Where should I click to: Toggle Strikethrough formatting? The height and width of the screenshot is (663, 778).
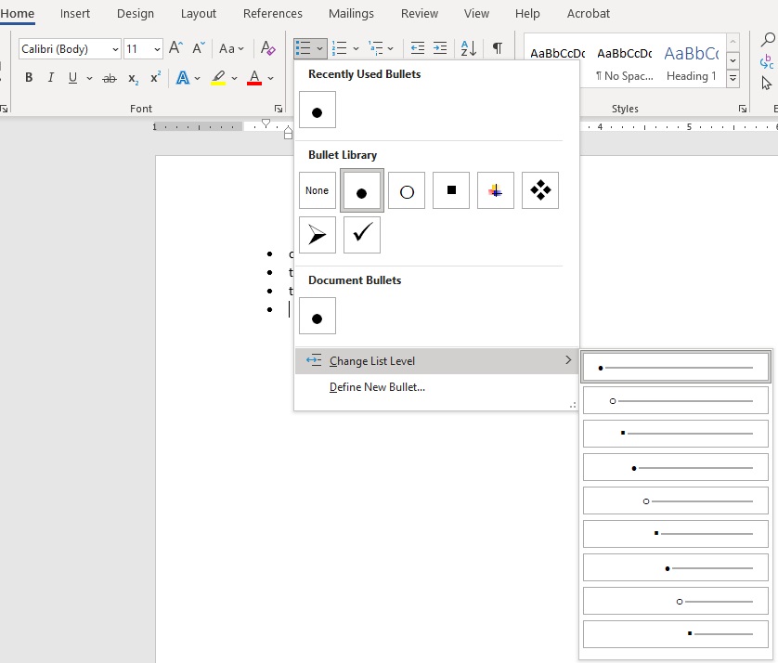click(110, 78)
